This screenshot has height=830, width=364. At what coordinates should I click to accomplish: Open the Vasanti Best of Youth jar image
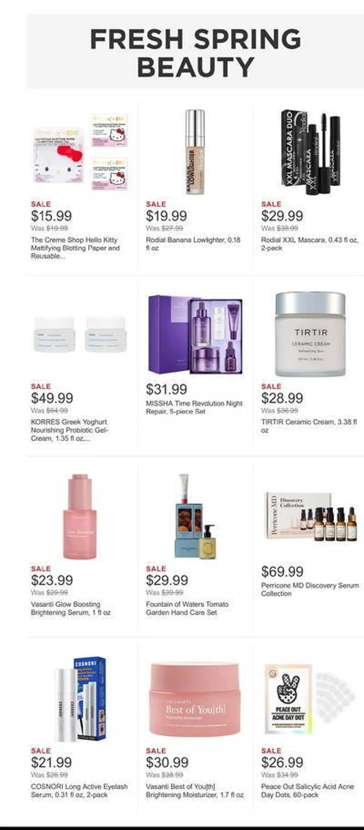tap(195, 699)
